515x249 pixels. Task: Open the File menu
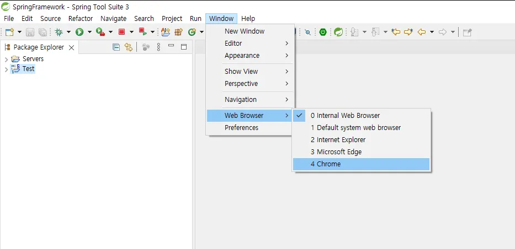click(9, 19)
